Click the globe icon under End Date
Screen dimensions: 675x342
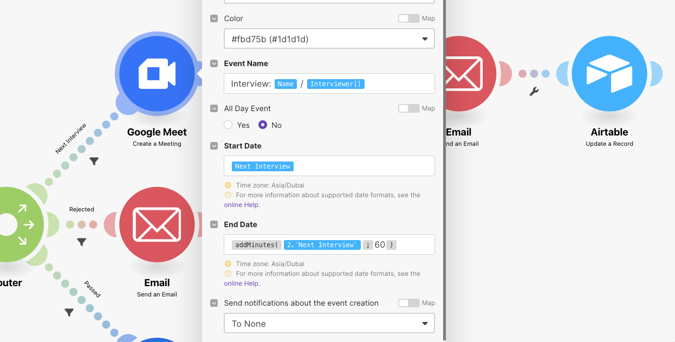click(228, 264)
